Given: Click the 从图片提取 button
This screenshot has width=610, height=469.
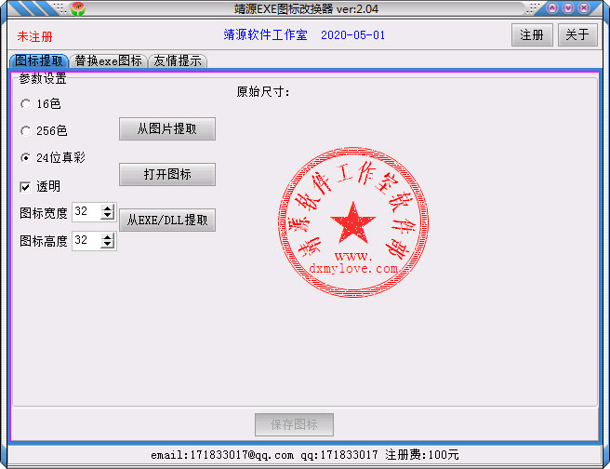Looking at the screenshot, I should pyautogui.click(x=167, y=128).
